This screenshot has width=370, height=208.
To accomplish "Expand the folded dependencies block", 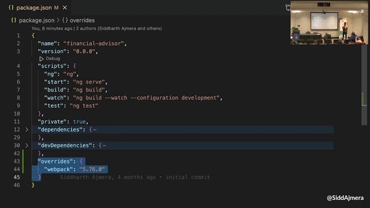I will point(27,129).
